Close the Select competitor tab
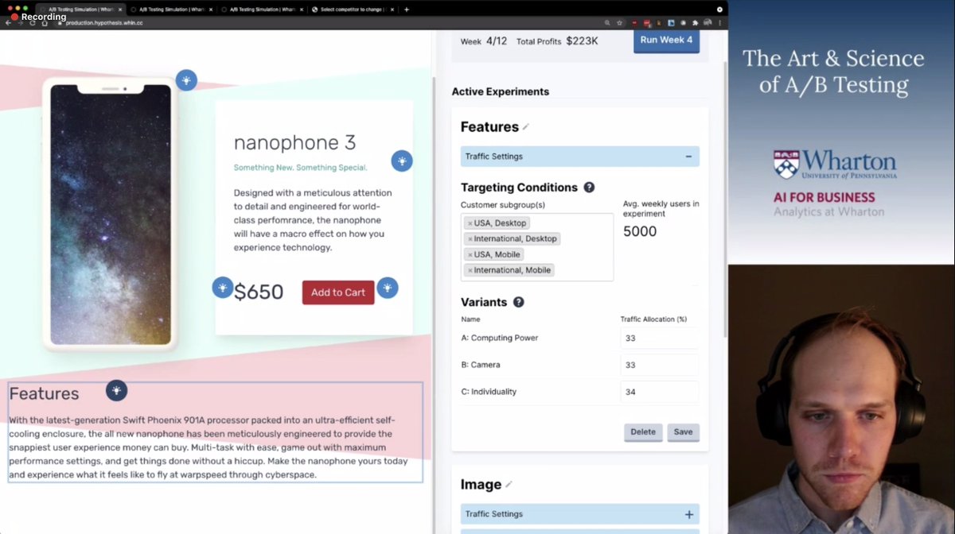This screenshot has height=534, width=955. tap(393, 10)
